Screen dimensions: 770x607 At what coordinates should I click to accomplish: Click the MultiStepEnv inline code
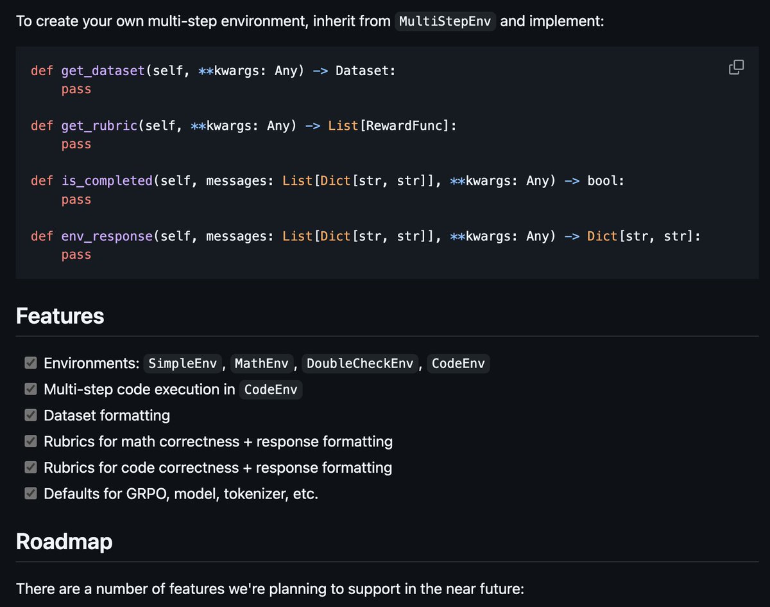click(x=445, y=21)
